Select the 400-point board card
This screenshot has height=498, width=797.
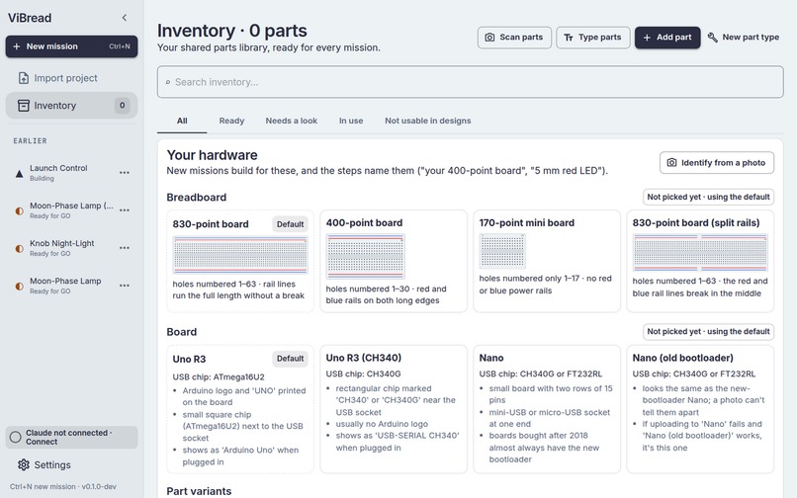coord(394,261)
